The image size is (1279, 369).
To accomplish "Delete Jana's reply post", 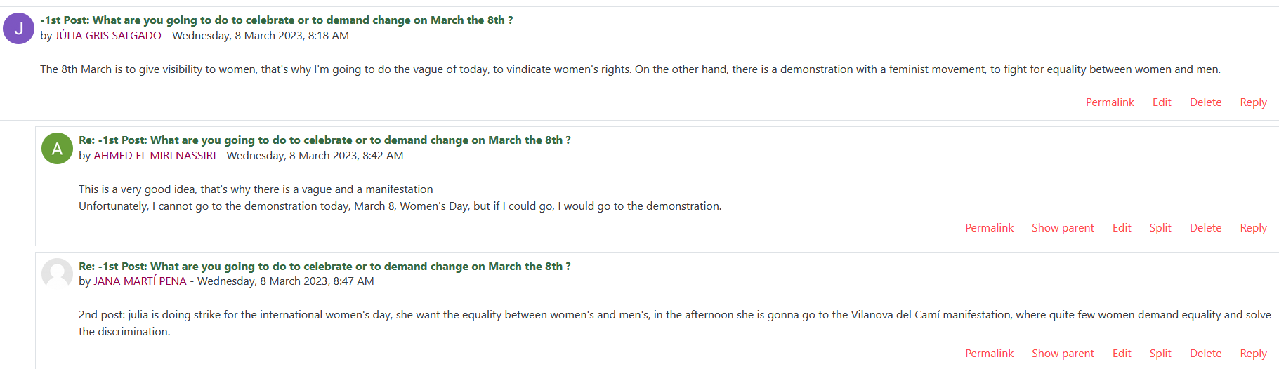I will click(x=1205, y=354).
